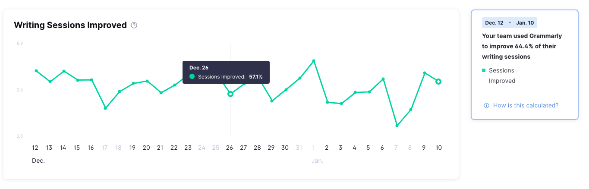Viewport: 589px width, 189px height.
Task: Click the green Sessions Improved legend square
Action: point(484,70)
